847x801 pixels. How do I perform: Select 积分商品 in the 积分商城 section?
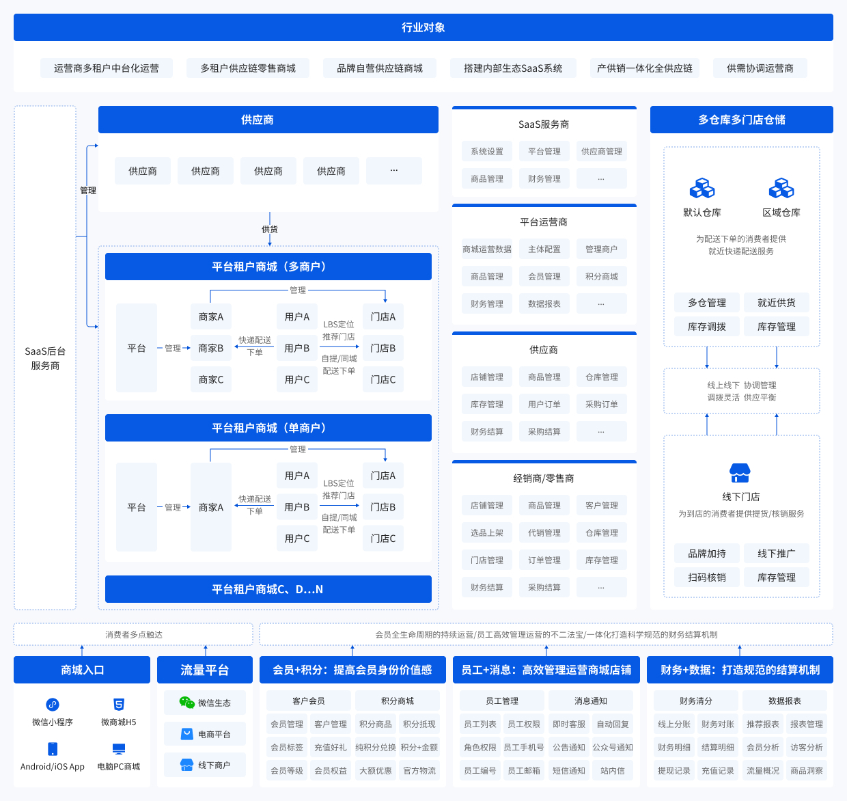pyautogui.click(x=376, y=724)
